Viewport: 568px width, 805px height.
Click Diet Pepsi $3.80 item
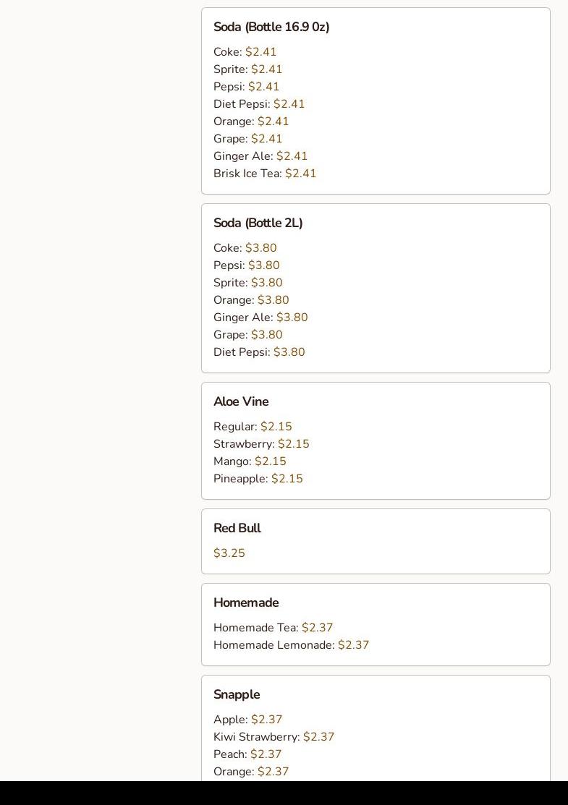(258, 352)
